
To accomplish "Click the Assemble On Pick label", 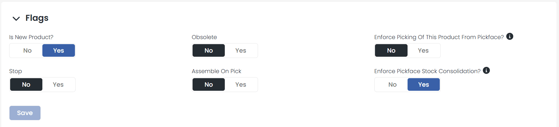I will [x=216, y=71].
